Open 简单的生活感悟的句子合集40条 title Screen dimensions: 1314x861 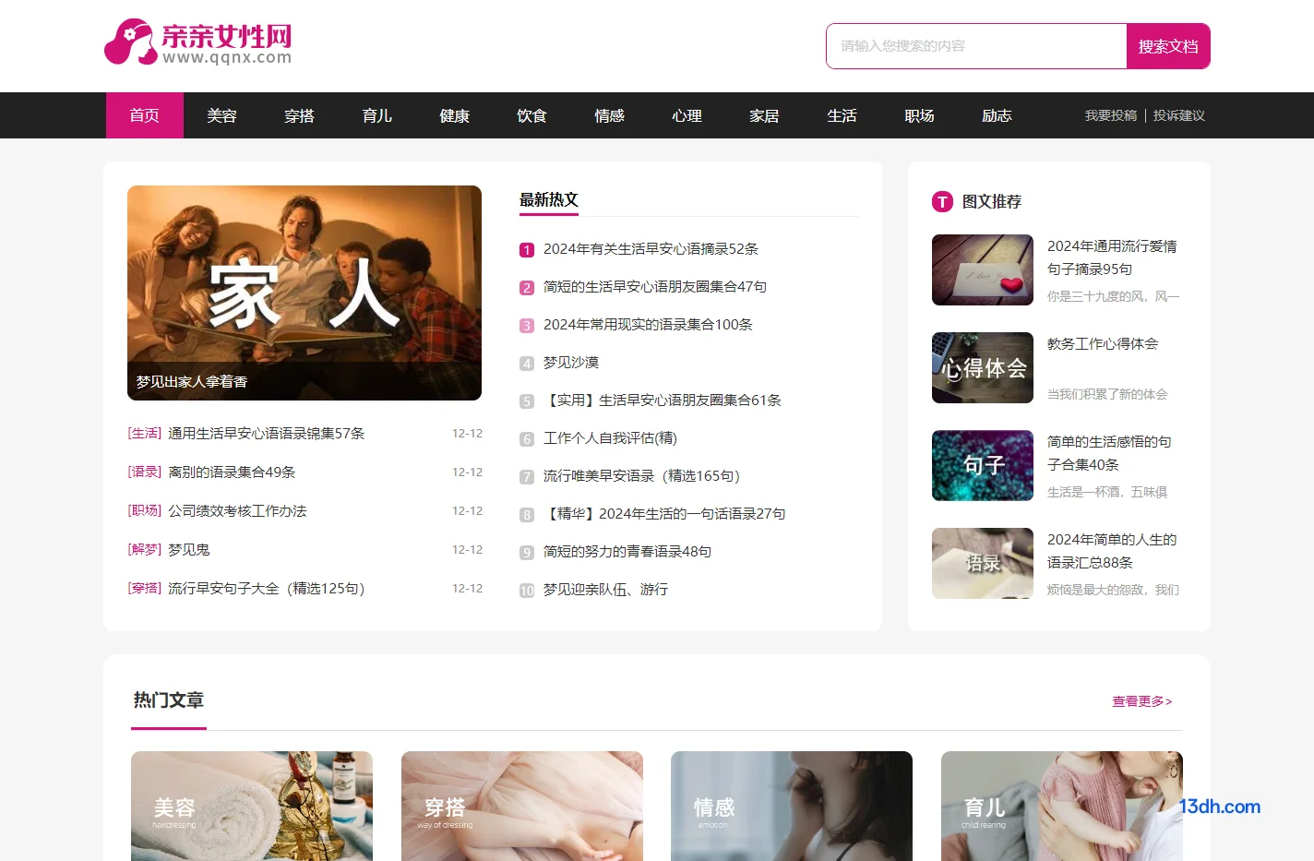click(1110, 453)
